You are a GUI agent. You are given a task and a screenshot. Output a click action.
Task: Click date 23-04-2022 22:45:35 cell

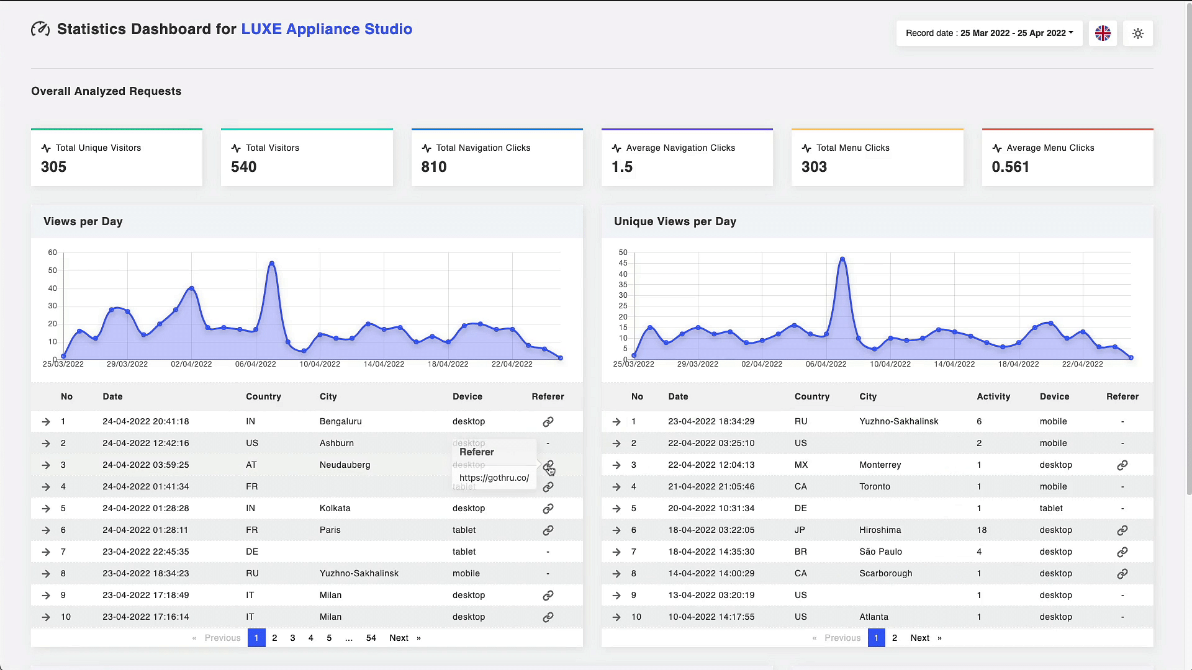pyautogui.click(x=146, y=552)
